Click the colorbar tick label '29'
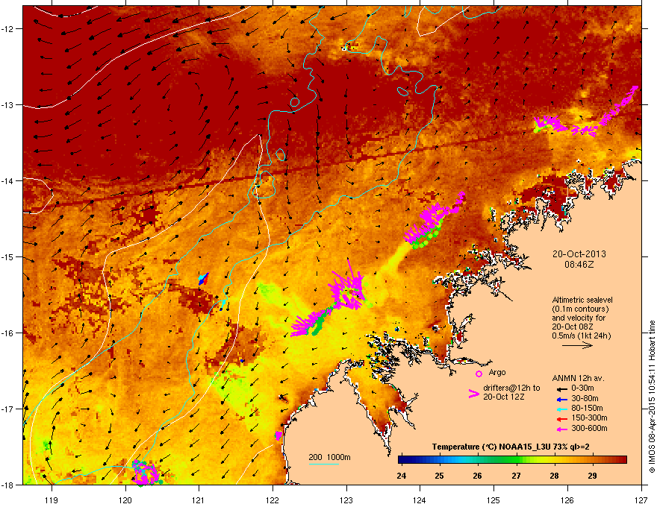 click(592, 476)
